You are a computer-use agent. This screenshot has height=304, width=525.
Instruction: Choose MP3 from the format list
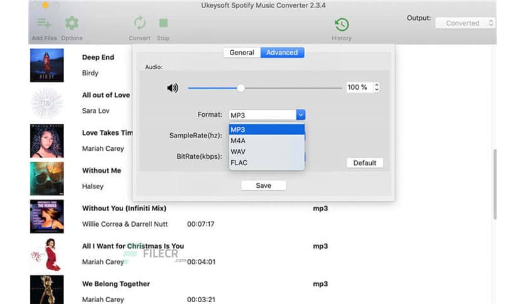click(x=266, y=129)
